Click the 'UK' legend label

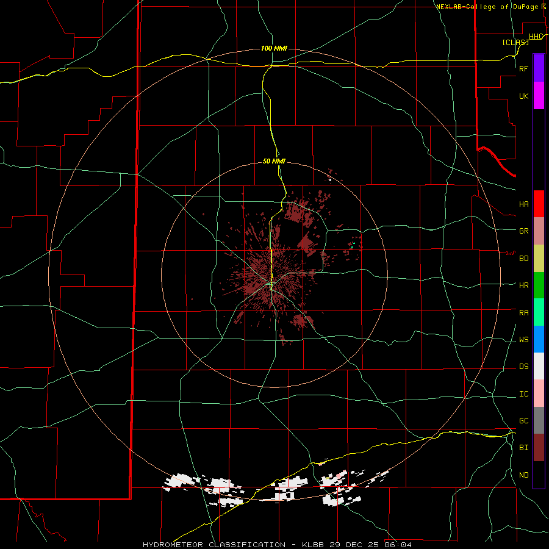[x=524, y=96]
